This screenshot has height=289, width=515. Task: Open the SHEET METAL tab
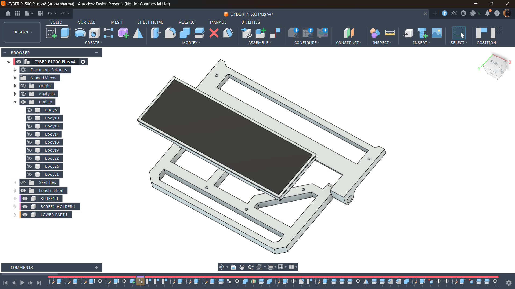[150, 22]
